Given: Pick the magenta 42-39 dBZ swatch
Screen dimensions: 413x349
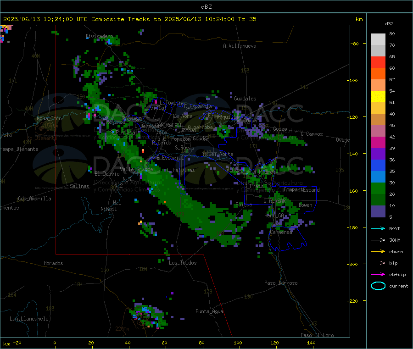Looking at the screenshot, I should point(378,142).
